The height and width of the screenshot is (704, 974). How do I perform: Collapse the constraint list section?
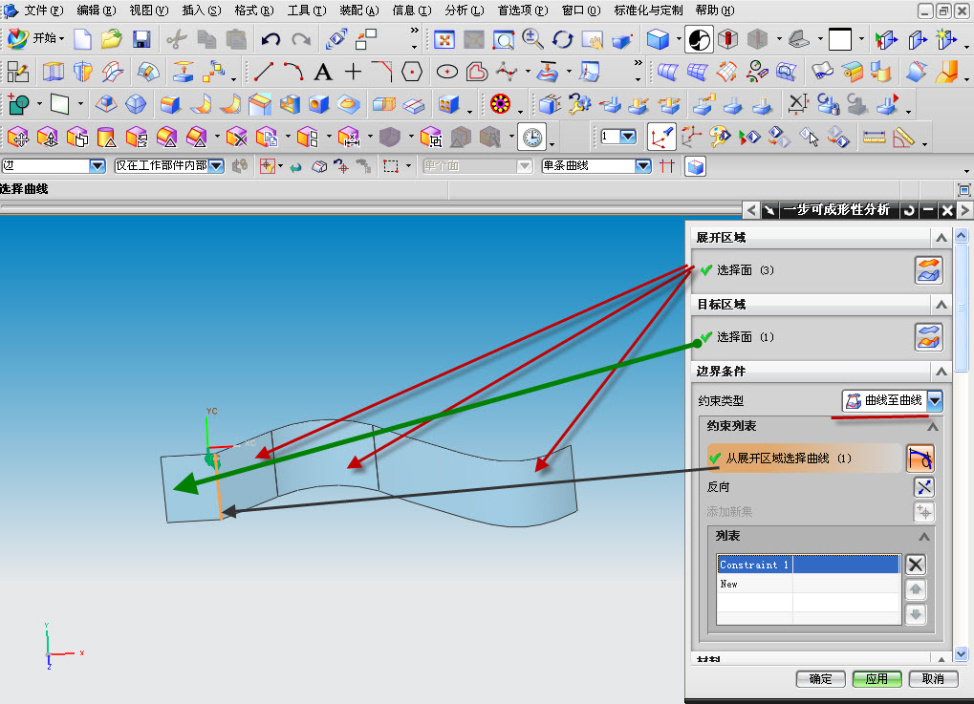pos(932,426)
